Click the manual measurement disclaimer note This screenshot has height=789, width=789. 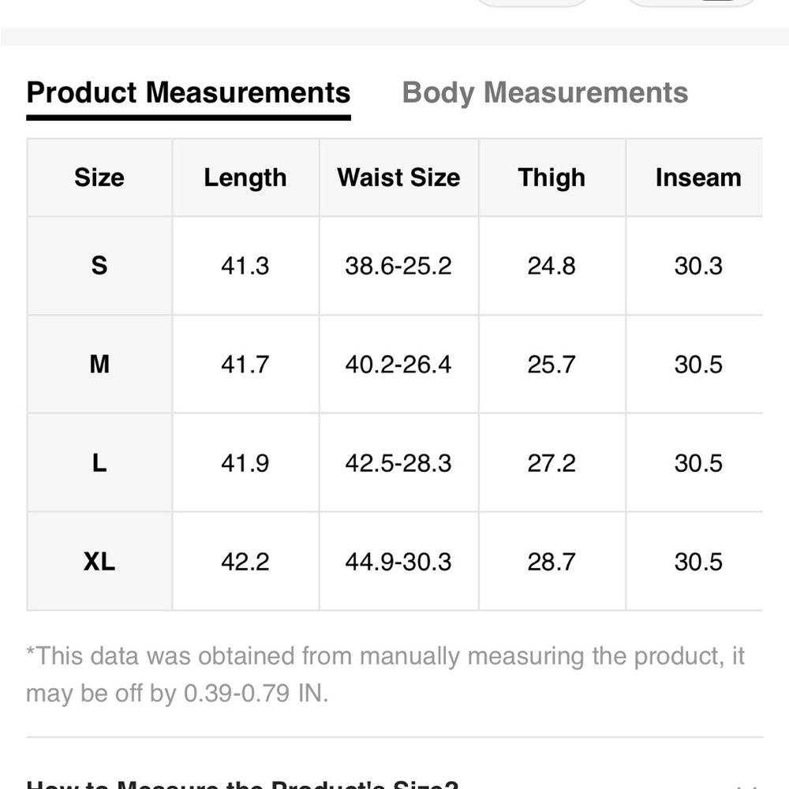(385, 675)
